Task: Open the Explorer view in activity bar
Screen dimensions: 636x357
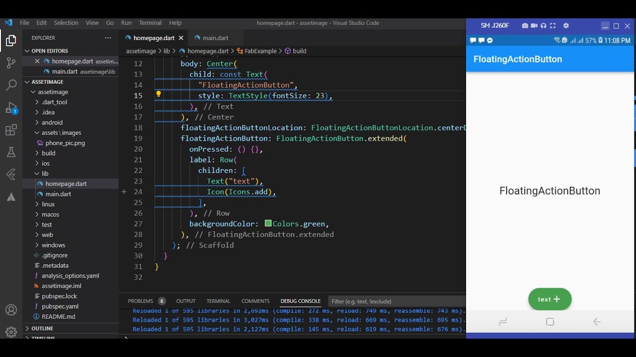Action: pyautogui.click(x=11, y=41)
